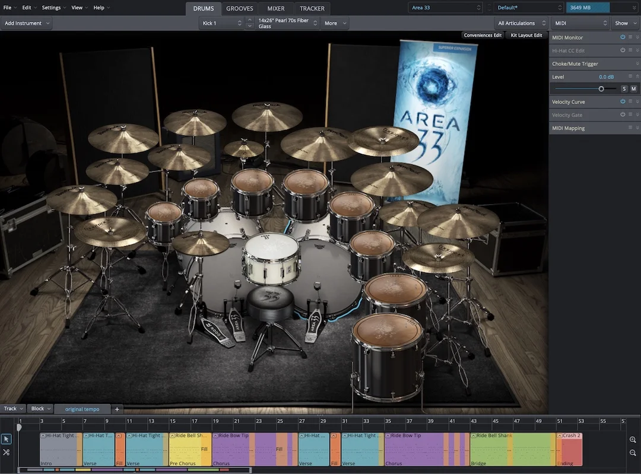Click the Level slider handle
This screenshot has height=474, width=641.
[x=601, y=88]
